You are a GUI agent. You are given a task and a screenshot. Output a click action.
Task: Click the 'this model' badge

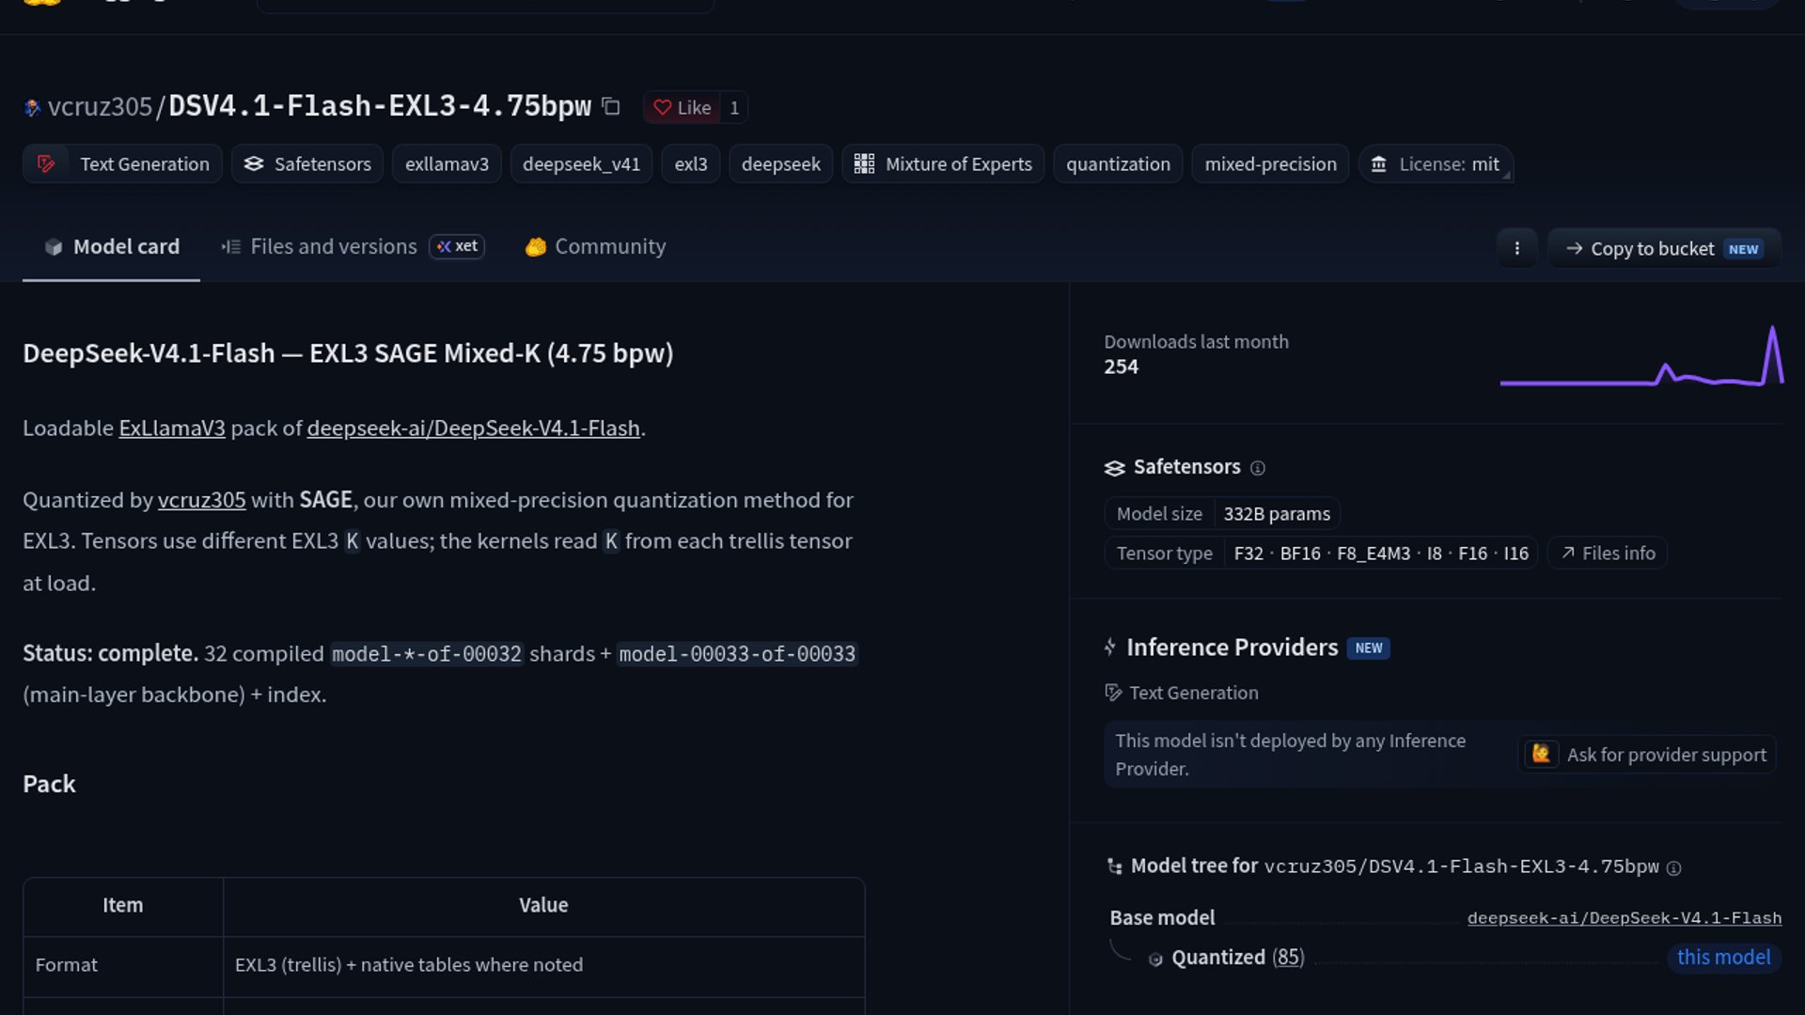pyautogui.click(x=1723, y=957)
